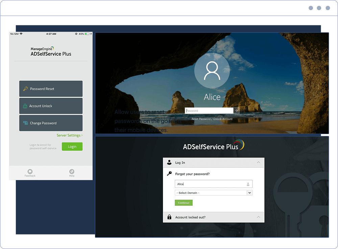The image size is (338, 249).
Task: Open the Select Domain dropdown
Action: pos(249,193)
